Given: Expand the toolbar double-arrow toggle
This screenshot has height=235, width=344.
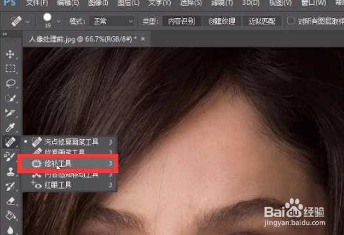Looking at the screenshot, I should 5,34.
